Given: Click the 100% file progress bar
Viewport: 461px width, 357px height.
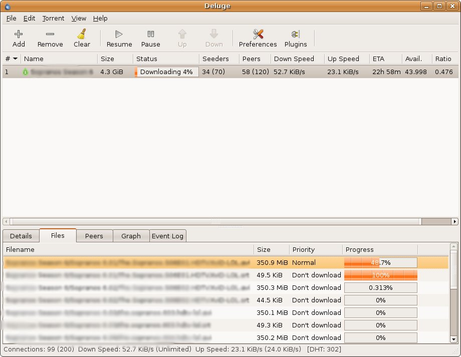Looking at the screenshot, I should tap(380, 275).
